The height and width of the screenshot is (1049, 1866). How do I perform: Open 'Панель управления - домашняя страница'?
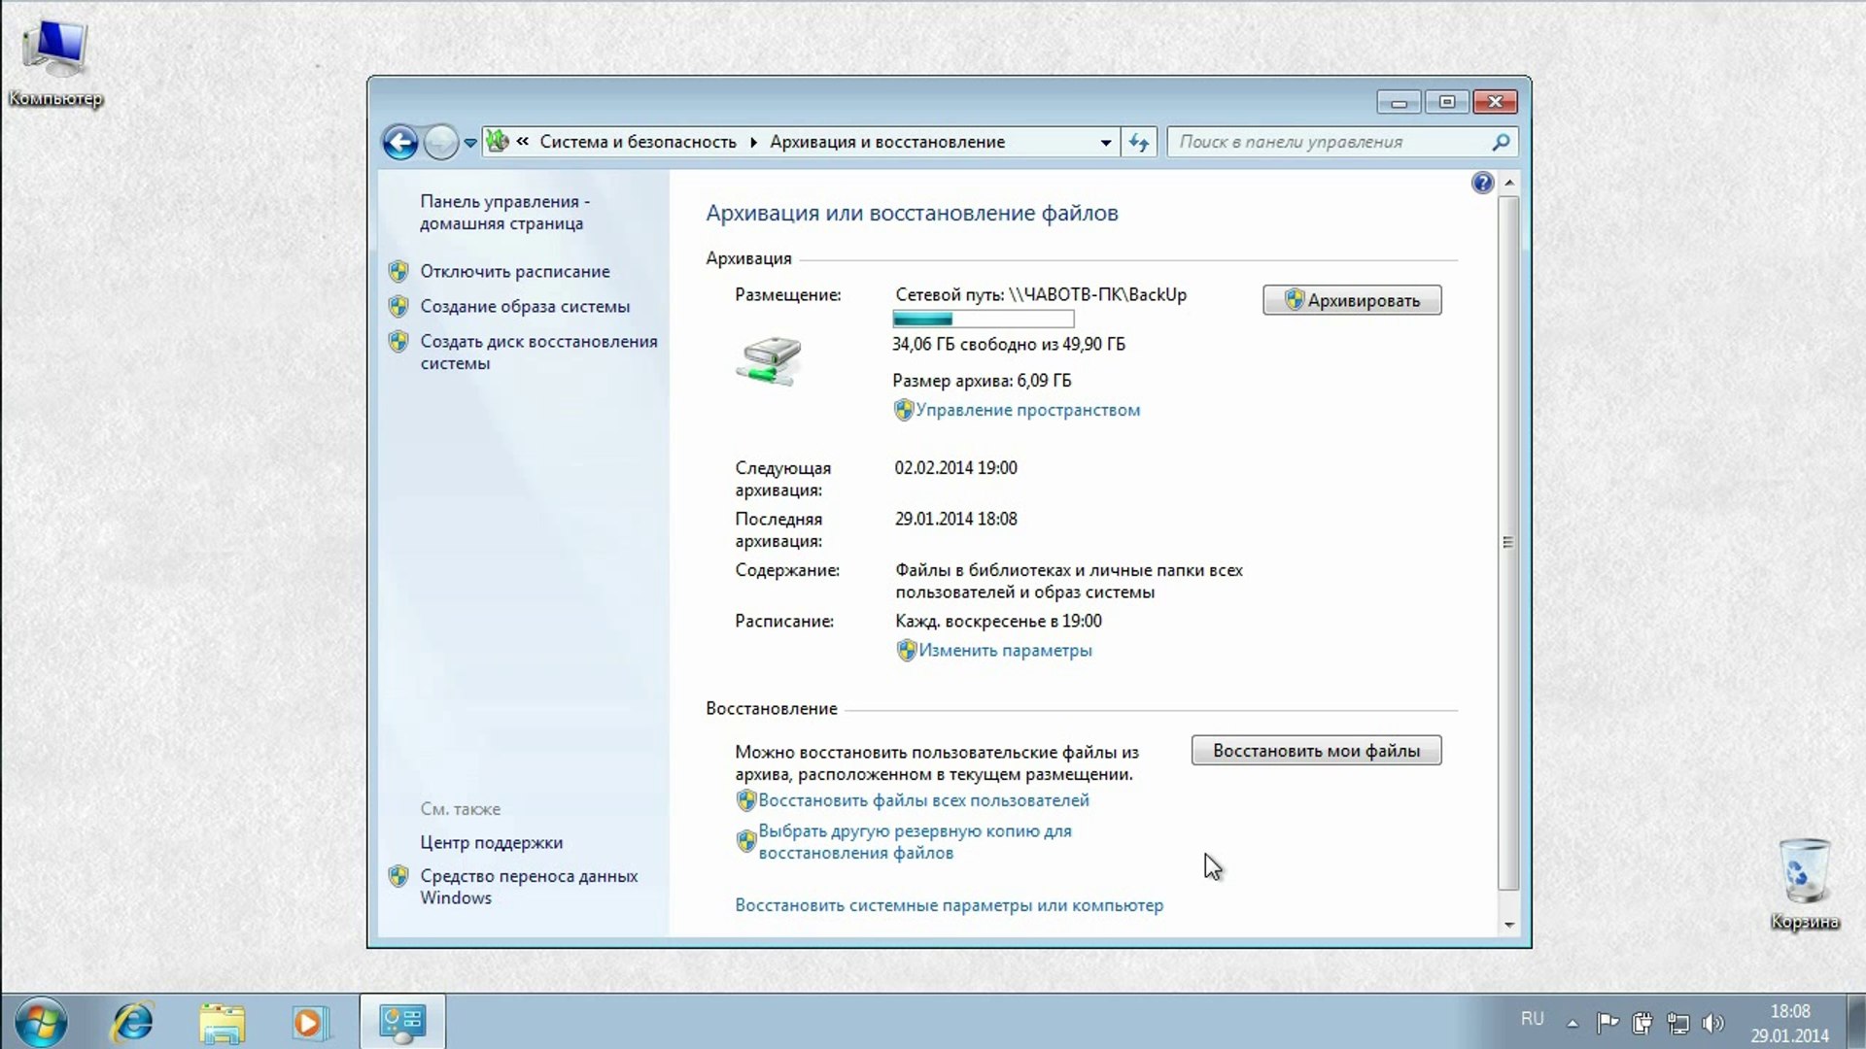click(504, 212)
